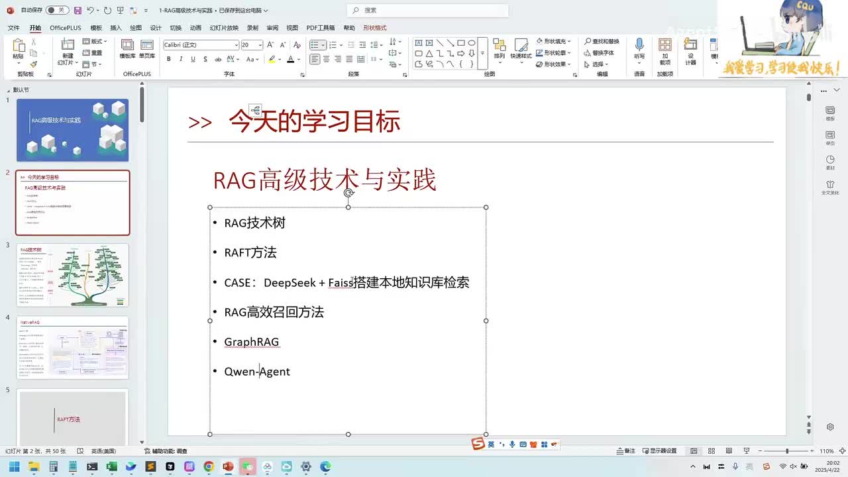Image resolution: width=848 pixels, height=477 pixels.
Task: Open Excel from the taskbar
Action: 111,466
